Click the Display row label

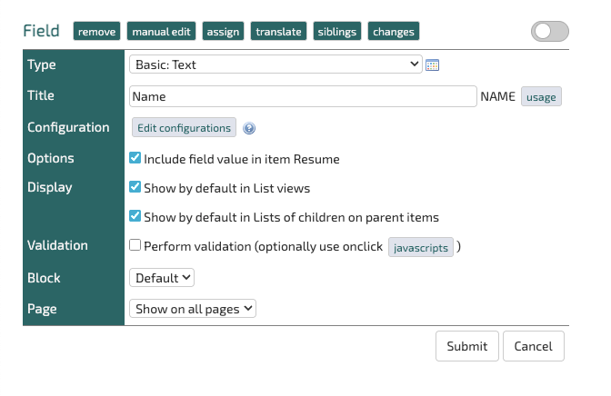(x=49, y=187)
